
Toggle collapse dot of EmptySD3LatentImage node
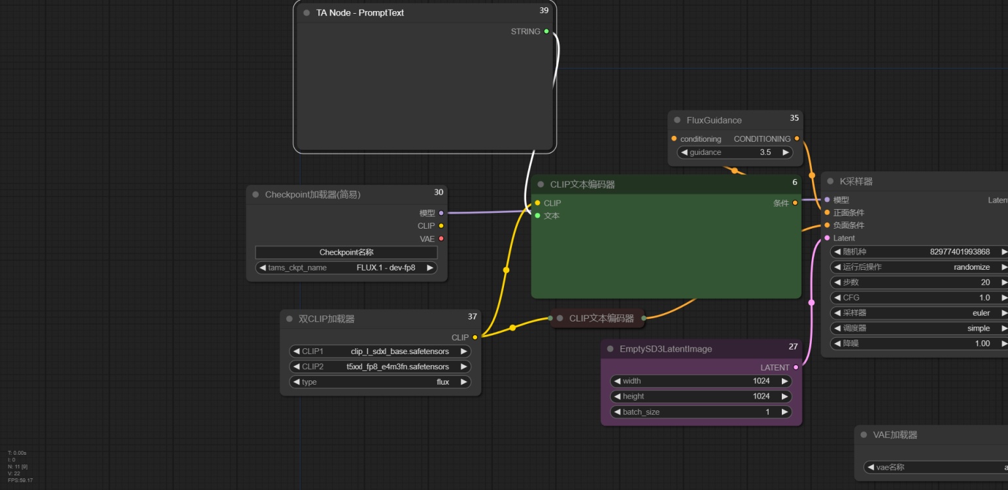click(610, 349)
